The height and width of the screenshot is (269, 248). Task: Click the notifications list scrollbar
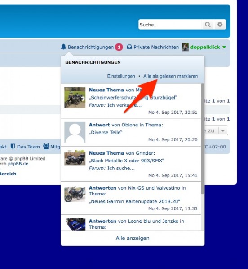[203, 139]
